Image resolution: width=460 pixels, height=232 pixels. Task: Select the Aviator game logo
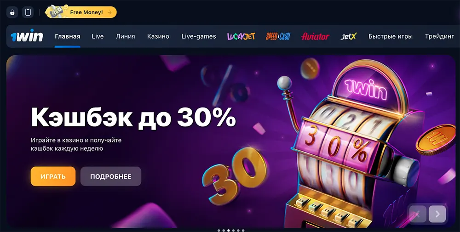315,36
